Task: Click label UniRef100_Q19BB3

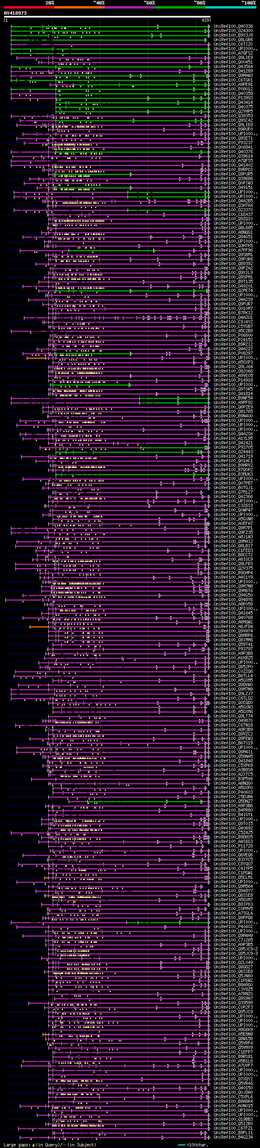Action: (x=233, y=1119)
